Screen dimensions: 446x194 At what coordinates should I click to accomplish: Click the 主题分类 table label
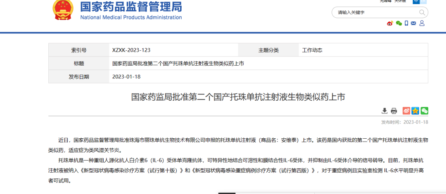[268, 50]
